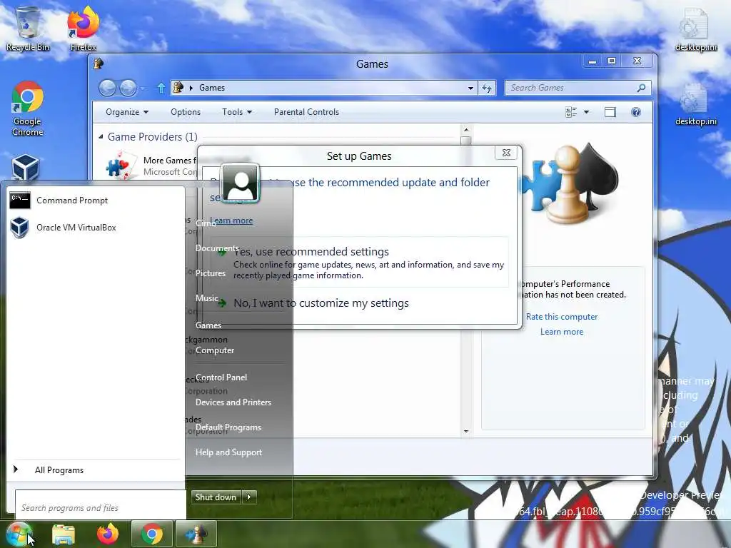
Task: Click the More Games puzzle icon
Action: pos(120,166)
